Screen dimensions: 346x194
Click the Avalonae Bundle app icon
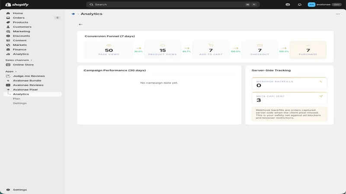pyautogui.click(x=8, y=81)
